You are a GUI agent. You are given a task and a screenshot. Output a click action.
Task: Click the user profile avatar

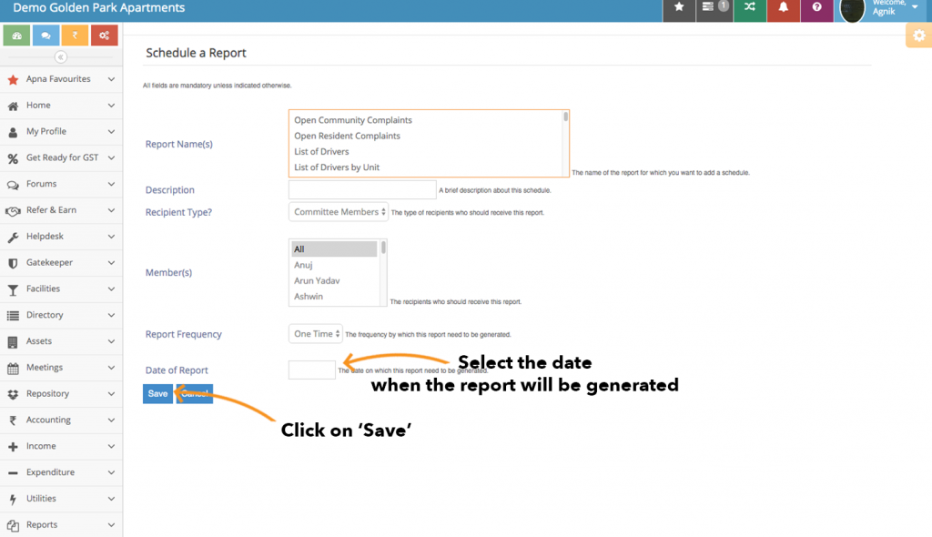click(x=852, y=9)
